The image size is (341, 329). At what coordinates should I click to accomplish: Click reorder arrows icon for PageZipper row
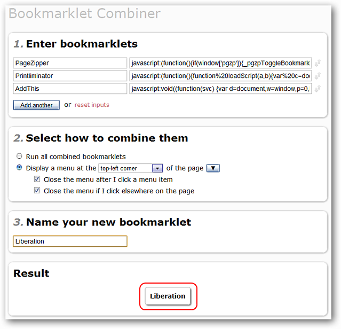pos(318,63)
